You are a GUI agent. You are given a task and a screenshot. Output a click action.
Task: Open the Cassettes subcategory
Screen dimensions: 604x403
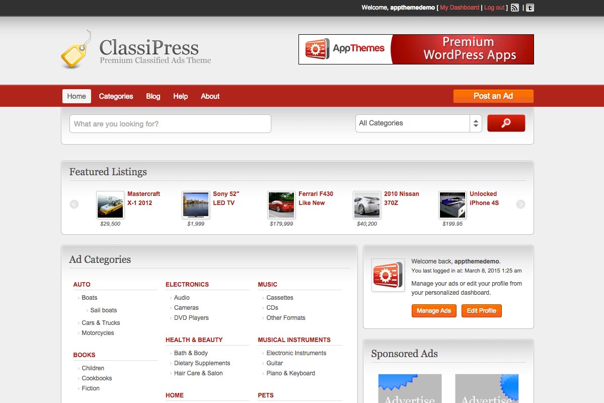pyautogui.click(x=280, y=298)
